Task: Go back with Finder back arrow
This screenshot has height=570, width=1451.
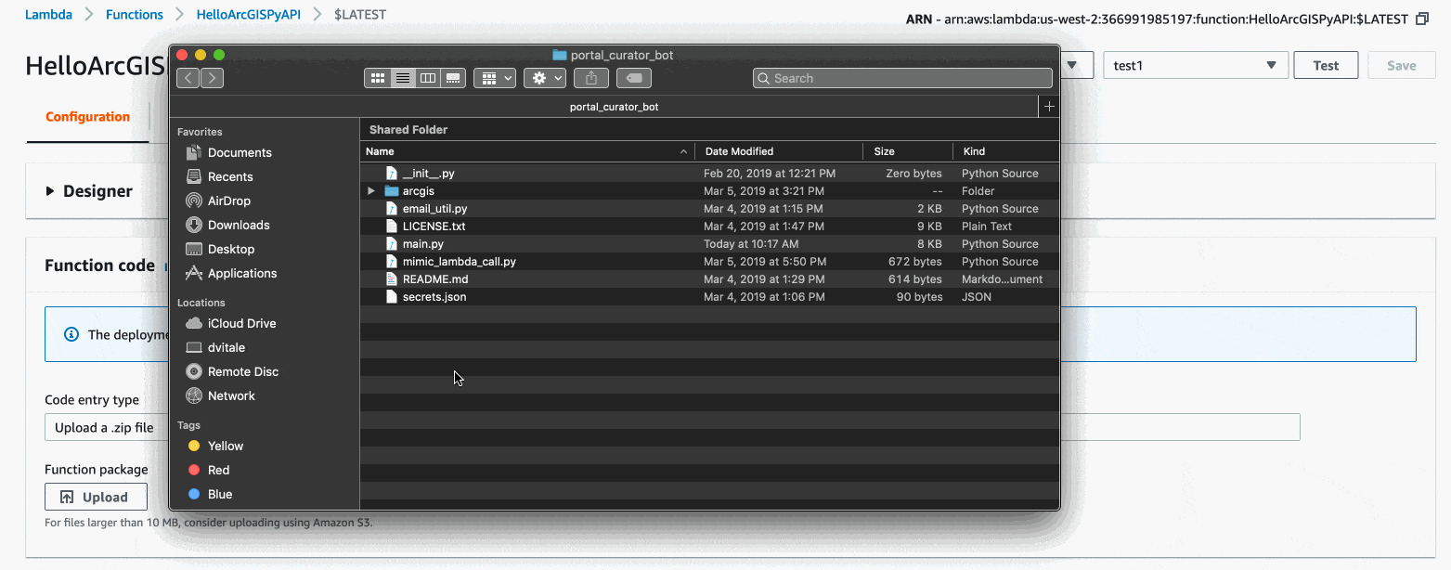Action: click(x=188, y=78)
